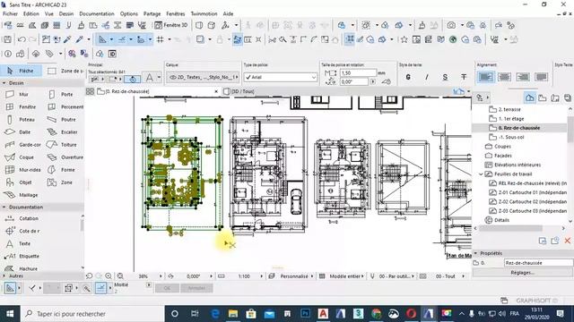Select the Poutre beam tool
The height and width of the screenshot is (322, 574).
pos(62,119)
